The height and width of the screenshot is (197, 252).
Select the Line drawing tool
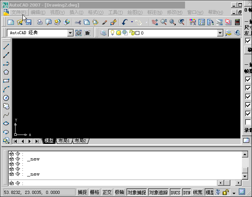click(6, 47)
